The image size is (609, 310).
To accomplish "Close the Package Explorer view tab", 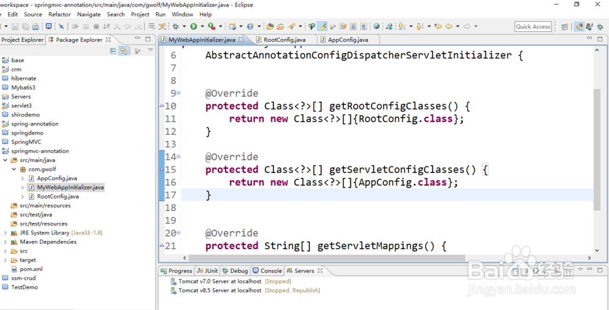I will 108,40.
